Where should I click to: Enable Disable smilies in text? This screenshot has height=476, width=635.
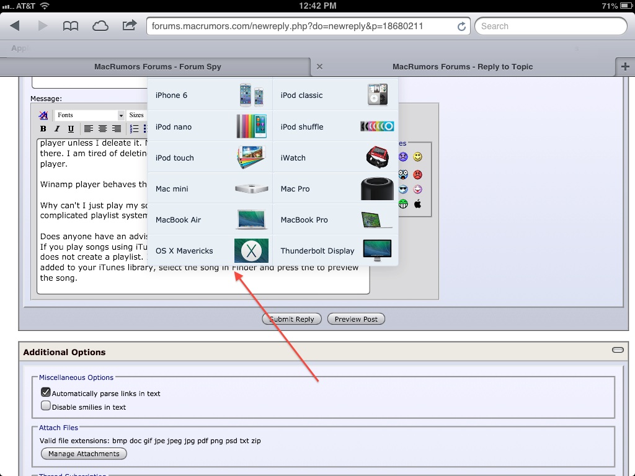pos(46,405)
